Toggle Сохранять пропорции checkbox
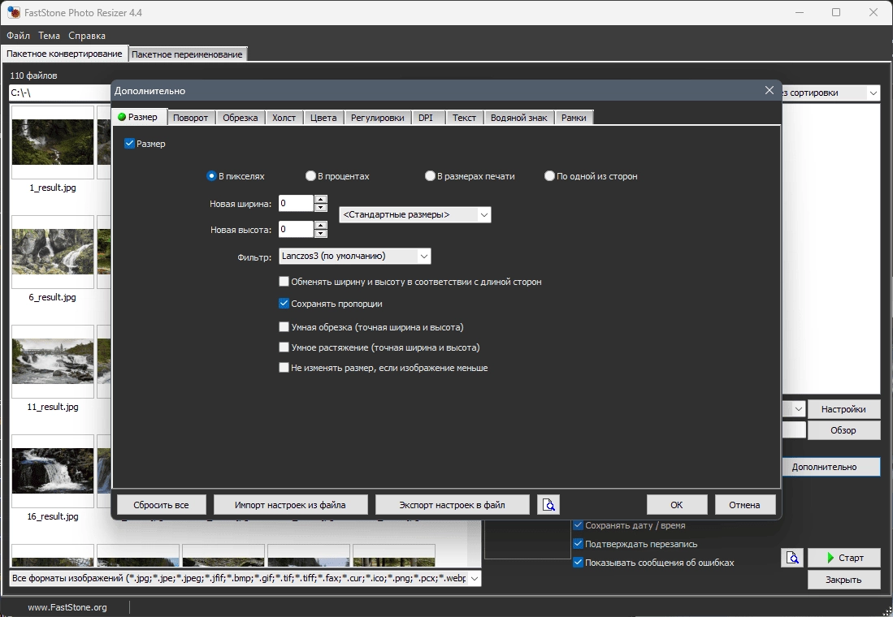The height and width of the screenshot is (617, 893). [284, 304]
